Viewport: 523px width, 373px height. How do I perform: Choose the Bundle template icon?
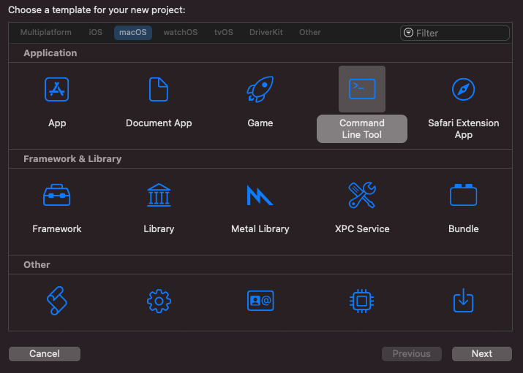[463, 195]
